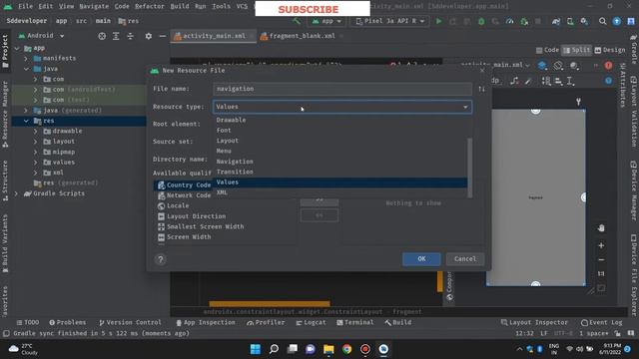Choose Drawable in the resource type list
Image resolution: width=639 pixels, height=359 pixels.
340,120
